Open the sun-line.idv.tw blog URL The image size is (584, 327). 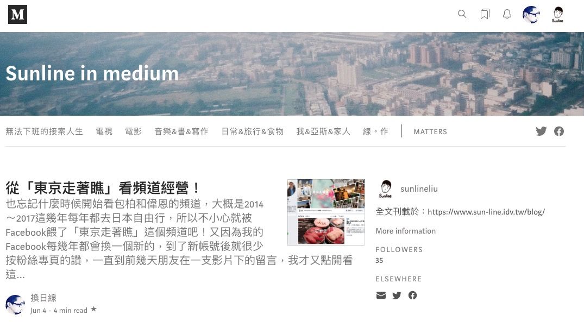(486, 212)
